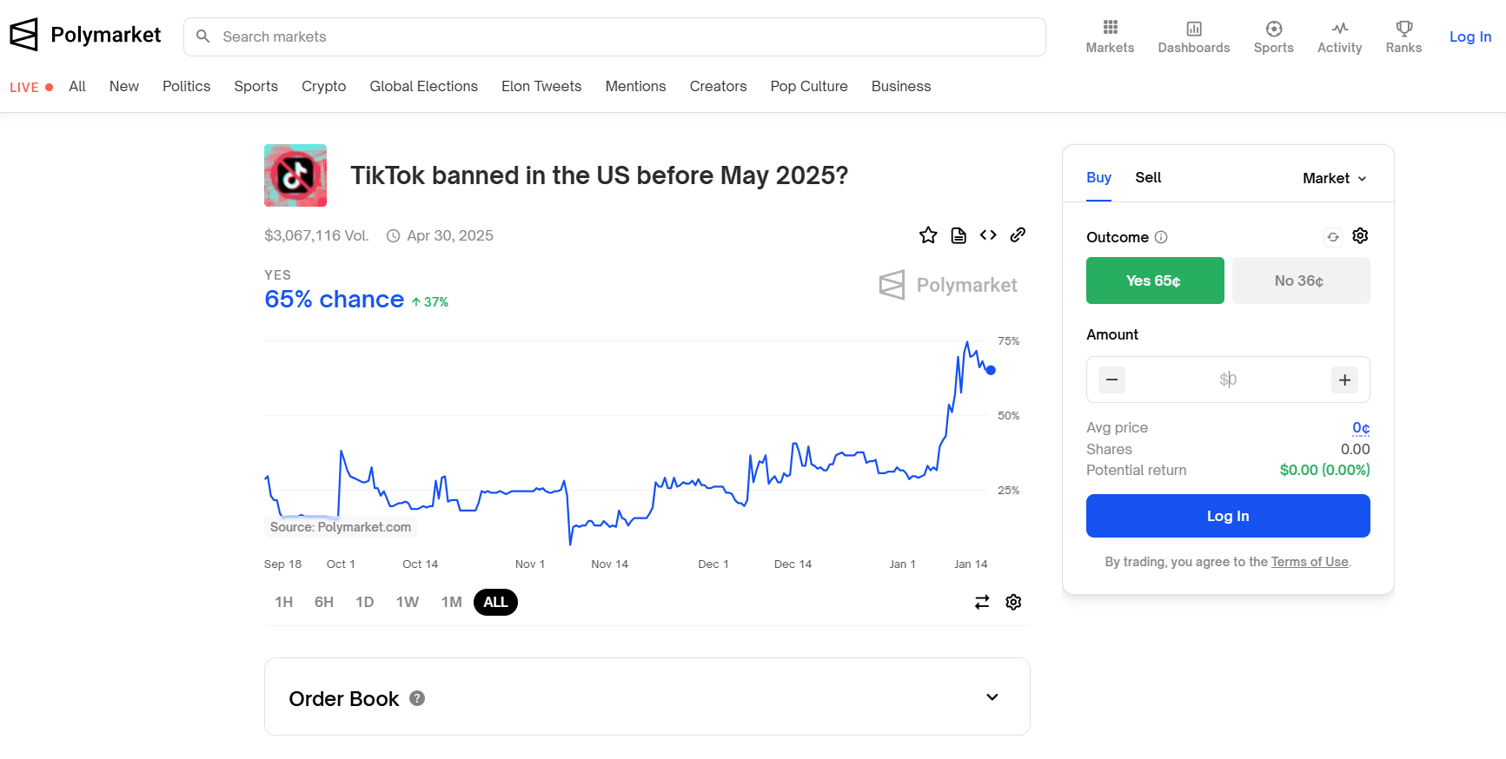This screenshot has height=759, width=1506.
Task: Click the blue Log In button
Action: pyautogui.click(x=1228, y=516)
